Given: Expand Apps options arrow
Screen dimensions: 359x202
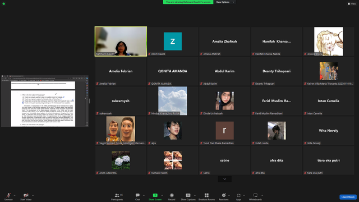Looking at the screenshot, I should coord(244,195).
